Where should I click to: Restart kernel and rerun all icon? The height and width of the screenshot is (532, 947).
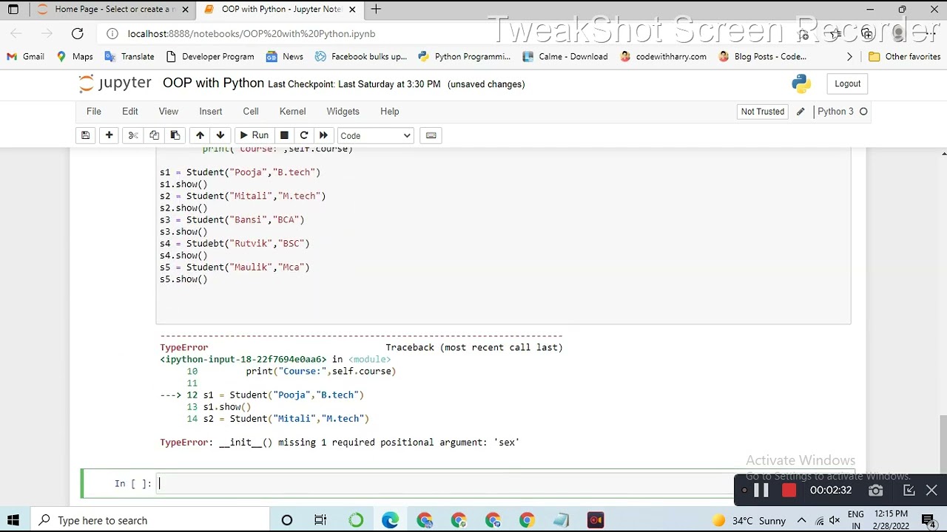pyautogui.click(x=323, y=135)
